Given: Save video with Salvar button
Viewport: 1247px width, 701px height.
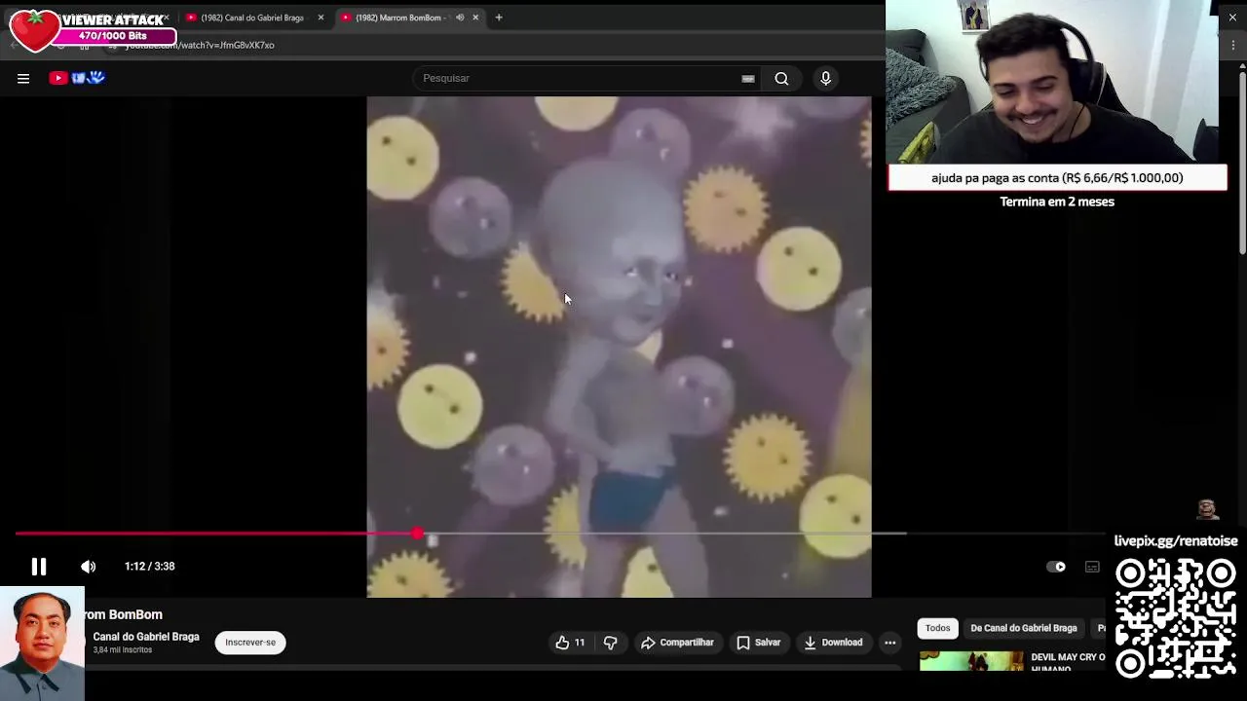Looking at the screenshot, I should (x=759, y=643).
